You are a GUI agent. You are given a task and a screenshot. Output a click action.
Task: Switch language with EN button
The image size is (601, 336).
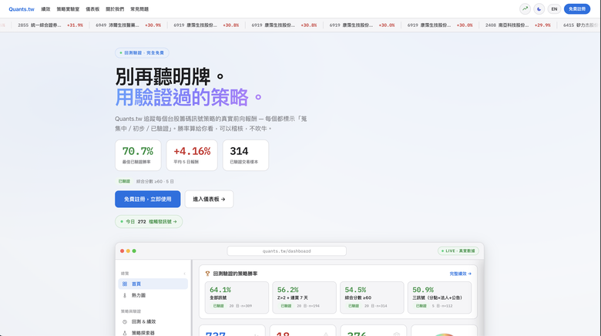[x=554, y=8]
